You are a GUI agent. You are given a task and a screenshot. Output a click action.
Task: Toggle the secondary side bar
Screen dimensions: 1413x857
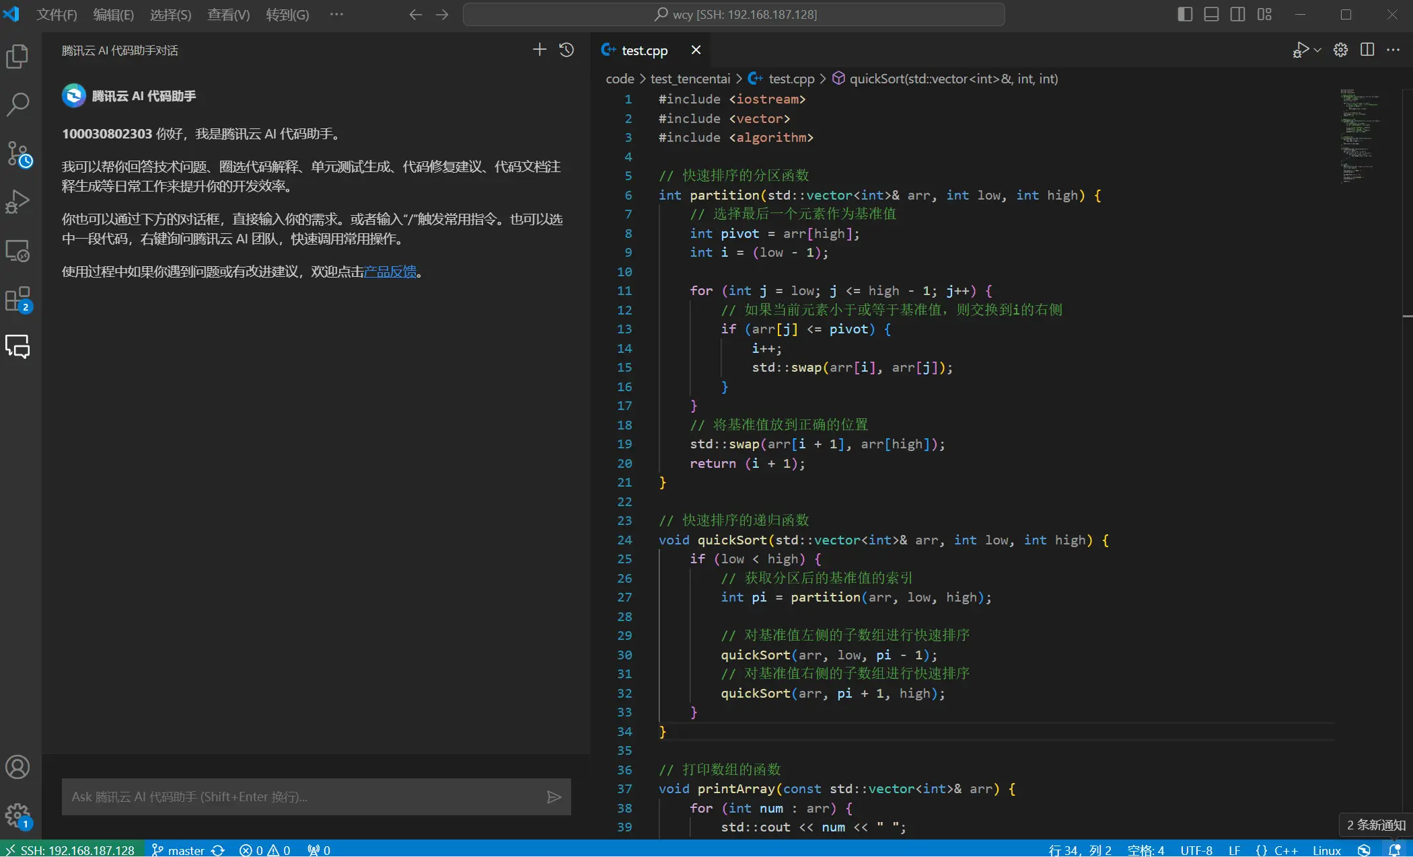1237,15
